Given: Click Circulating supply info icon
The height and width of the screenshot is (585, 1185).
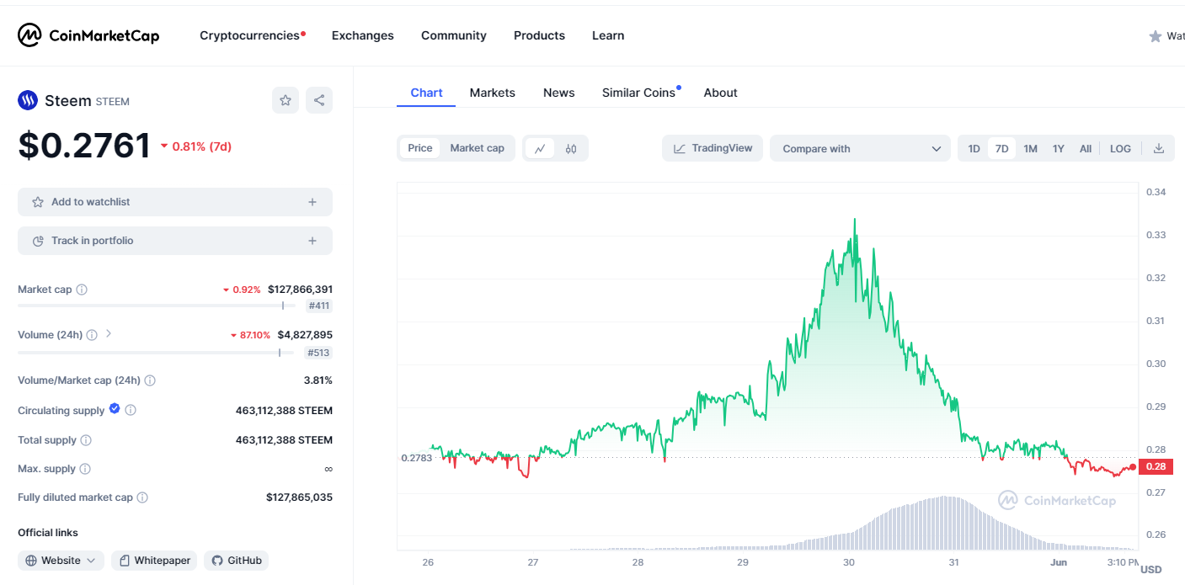Looking at the screenshot, I should [131, 411].
